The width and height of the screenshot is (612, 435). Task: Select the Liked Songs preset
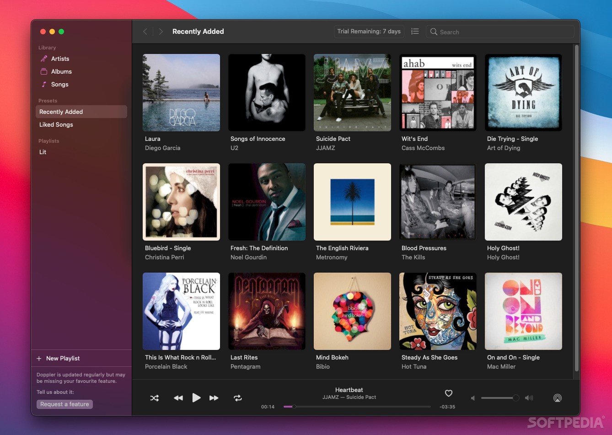pos(56,124)
